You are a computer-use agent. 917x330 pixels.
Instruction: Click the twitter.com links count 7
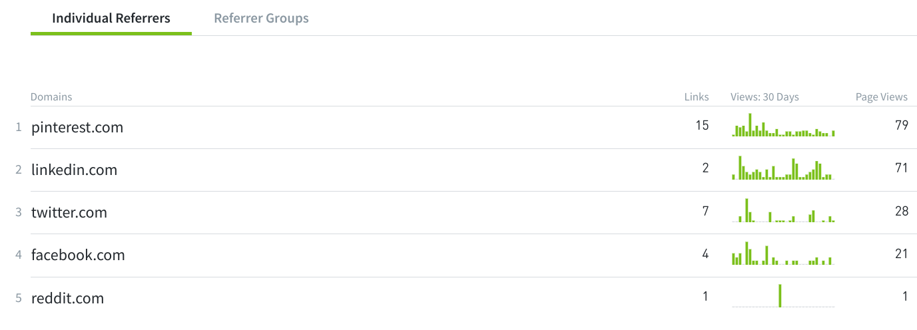click(x=705, y=210)
